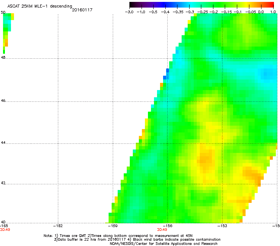Click the date label '20160117' under the title
280x246 pixels.
82,10
